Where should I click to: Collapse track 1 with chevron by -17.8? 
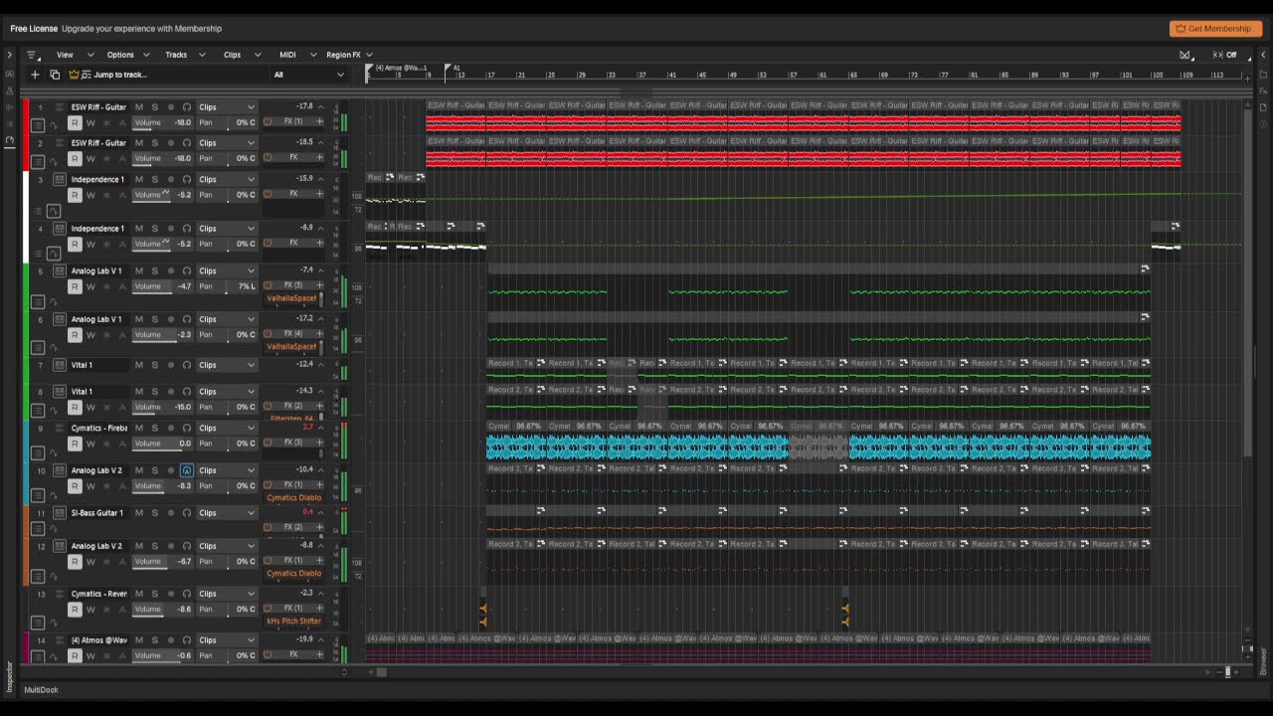point(320,106)
